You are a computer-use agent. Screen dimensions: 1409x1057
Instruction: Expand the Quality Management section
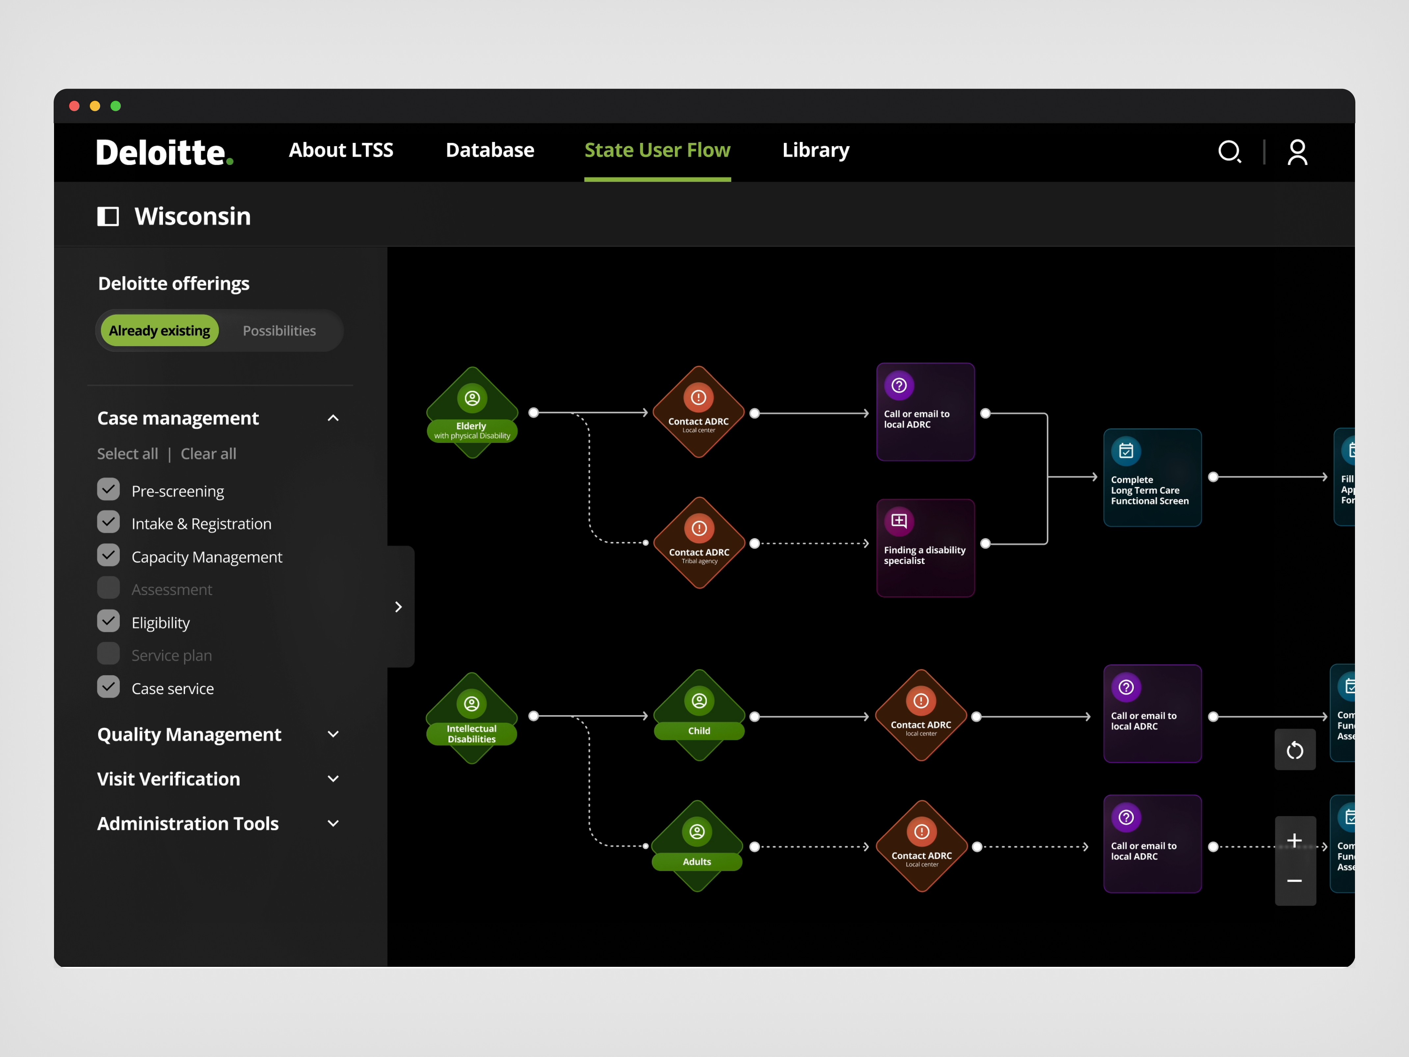(332, 734)
